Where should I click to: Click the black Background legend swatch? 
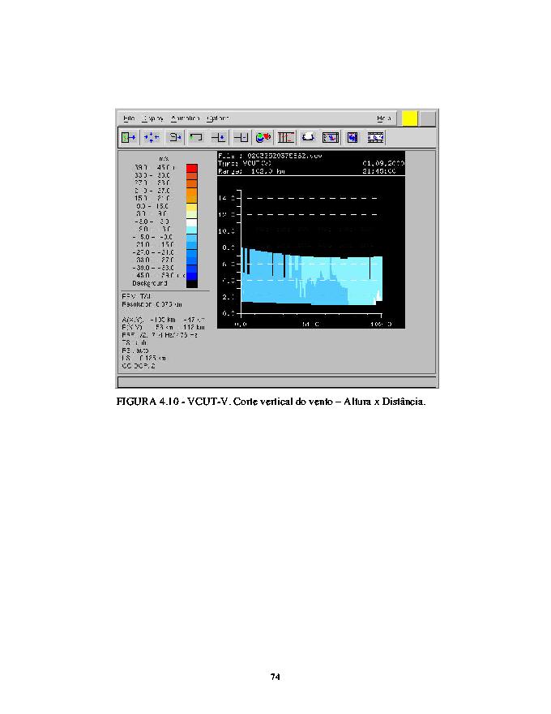pyautogui.click(x=192, y=284)
